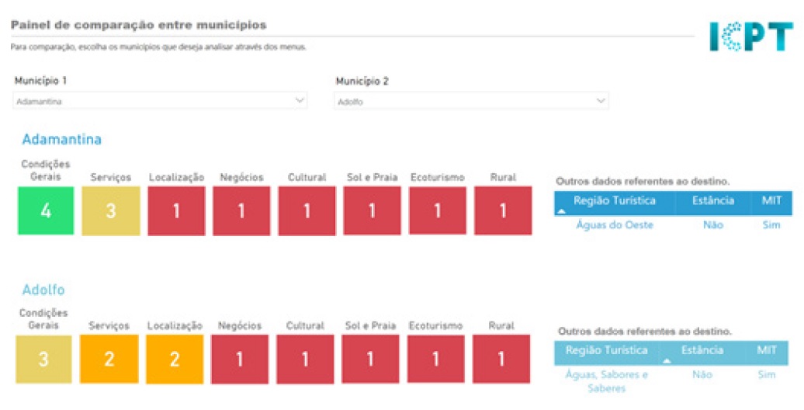Image resolution: width=804 pixels, height=410 pixels.
Task: Click Adolfo's MIT column header
Action: (x=766, y=350)
